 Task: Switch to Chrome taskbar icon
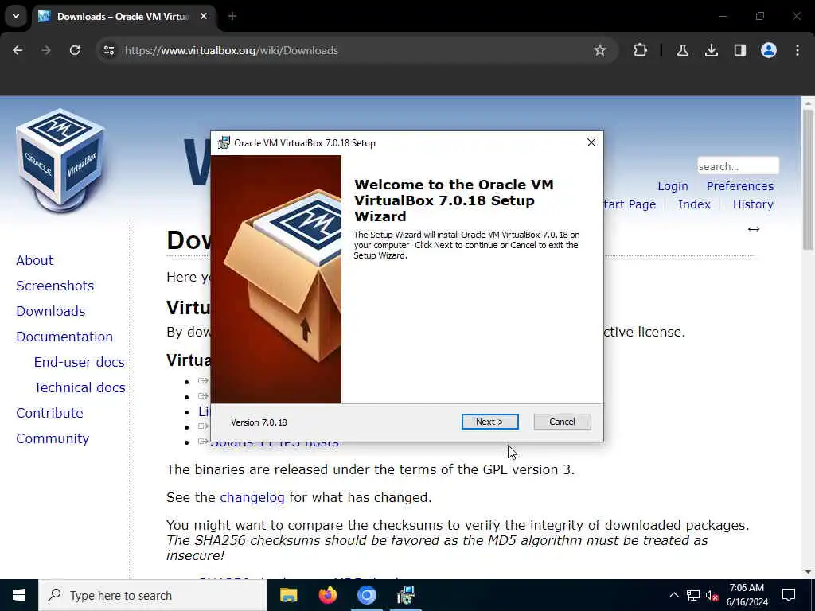point(366,595)
